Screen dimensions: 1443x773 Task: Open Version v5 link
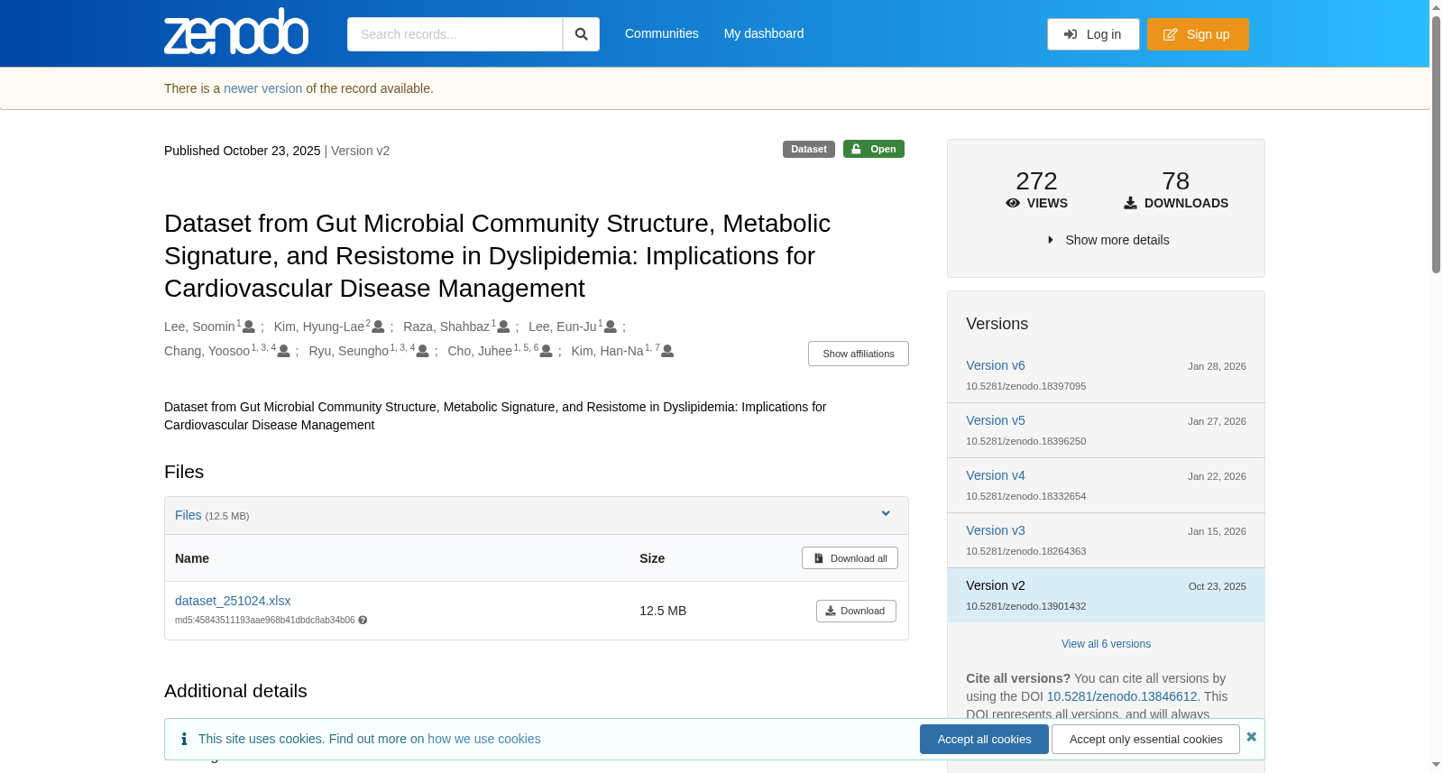pos(996,420)
